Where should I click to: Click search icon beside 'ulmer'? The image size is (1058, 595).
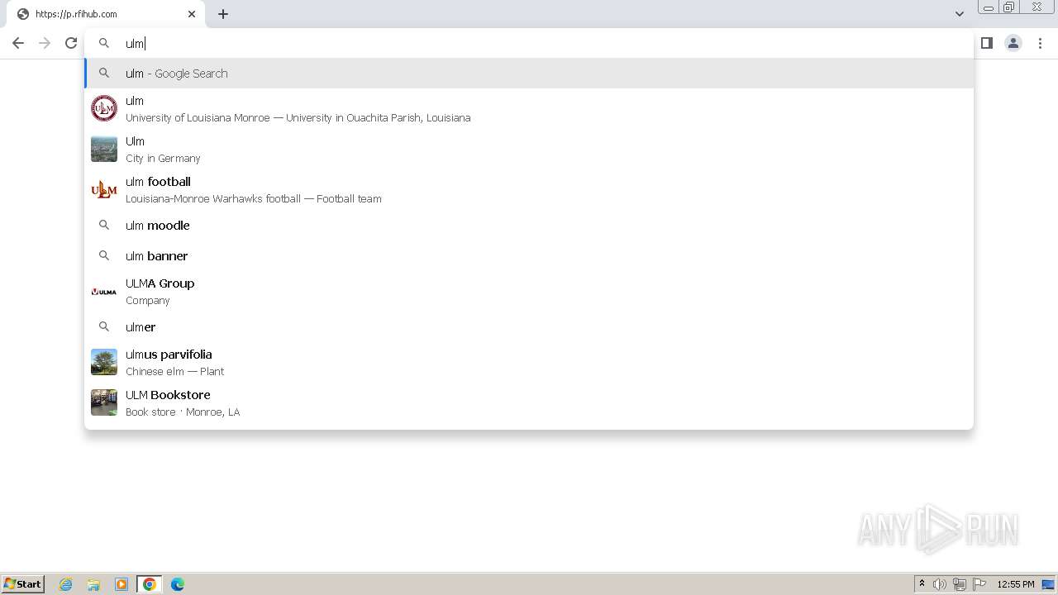click(x=104, y=326)
